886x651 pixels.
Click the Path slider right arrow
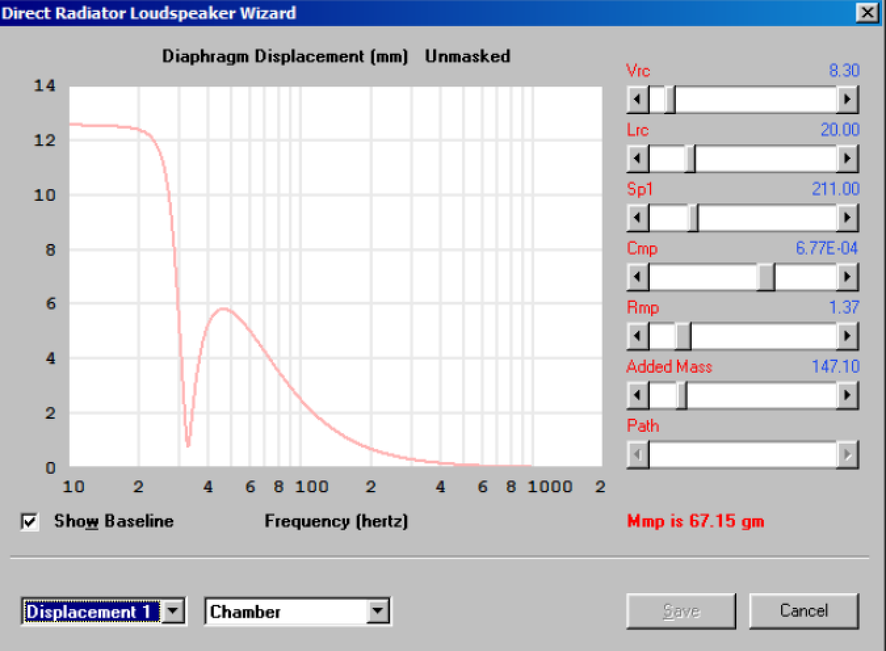(x=847, y=454)
